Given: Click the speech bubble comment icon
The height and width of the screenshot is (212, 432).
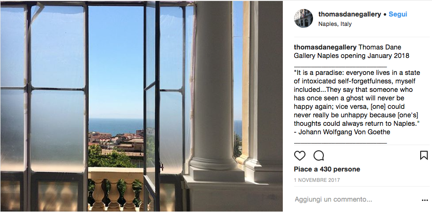Looking at the screenshot, I should pyautogui.click(x=319, y=155).
